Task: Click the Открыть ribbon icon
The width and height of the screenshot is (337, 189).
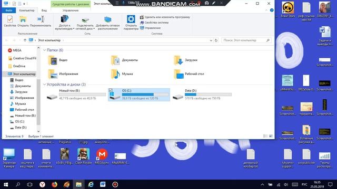Action: 23,21
